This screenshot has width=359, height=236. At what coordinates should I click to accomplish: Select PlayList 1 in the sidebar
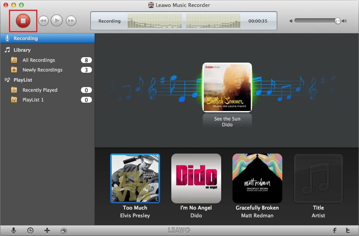(x=33, y=100)
